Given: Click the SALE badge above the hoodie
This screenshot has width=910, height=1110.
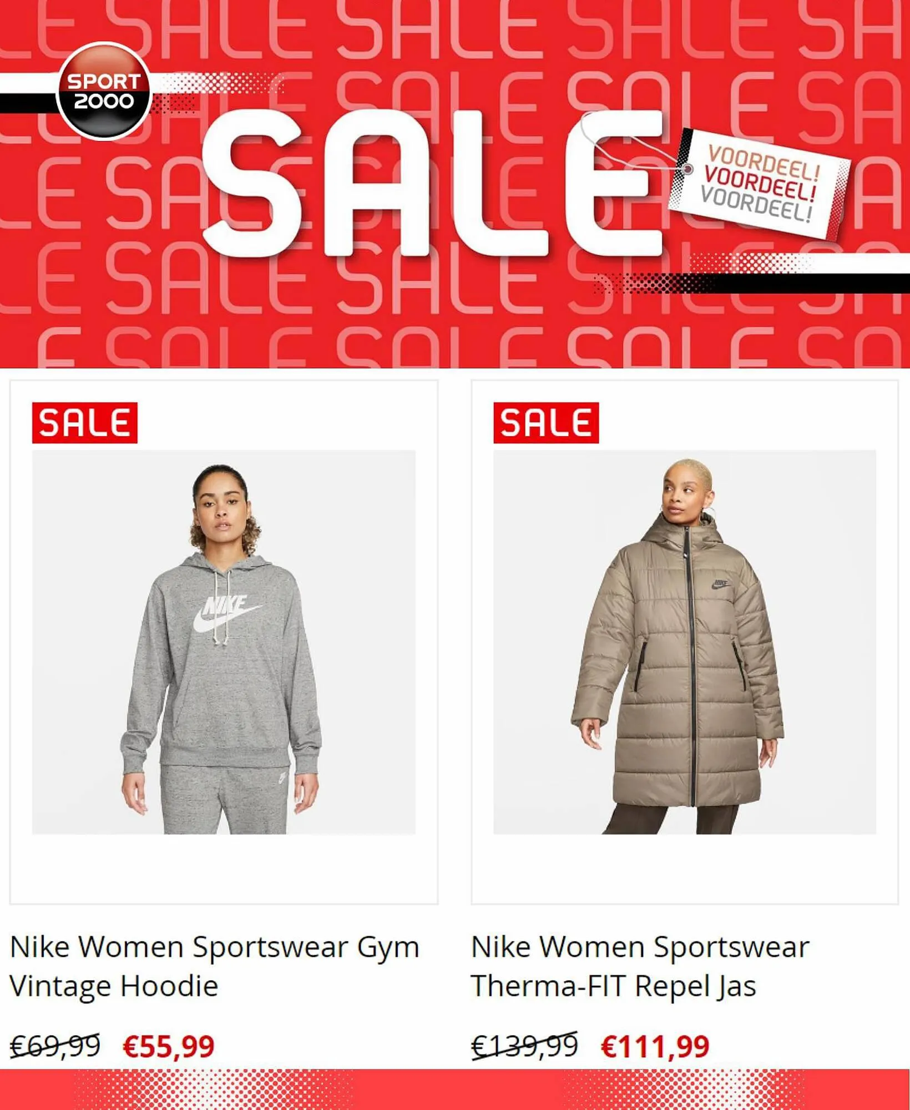Looking at the screenshot, I should [85, 423].
